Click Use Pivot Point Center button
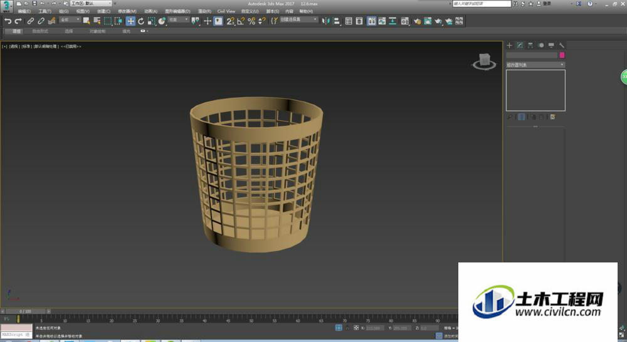 click(x=196, y=21)
